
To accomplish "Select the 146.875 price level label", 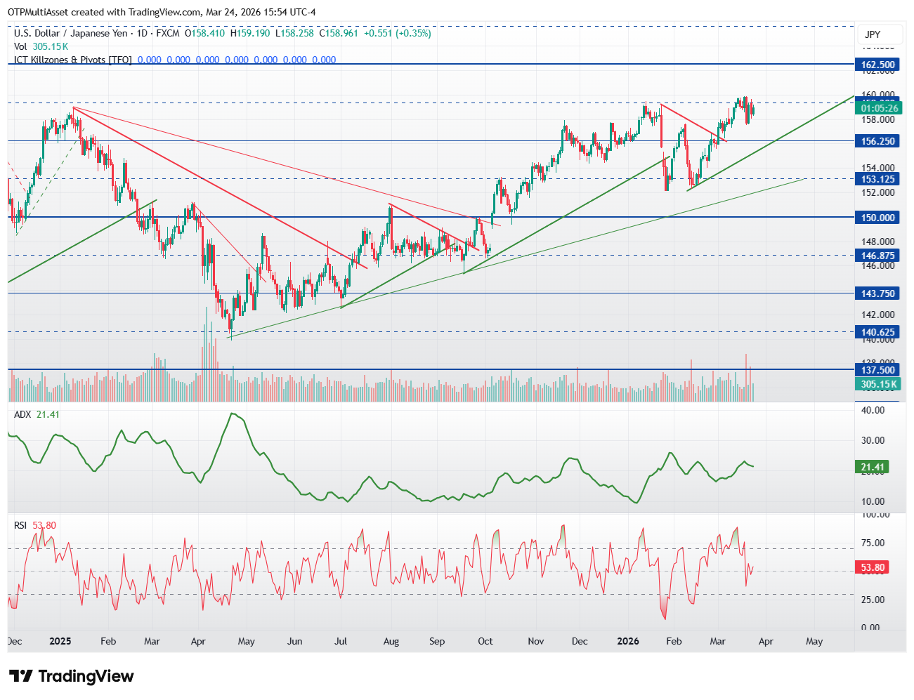I will pyautogui.click(x=877, y=256).
